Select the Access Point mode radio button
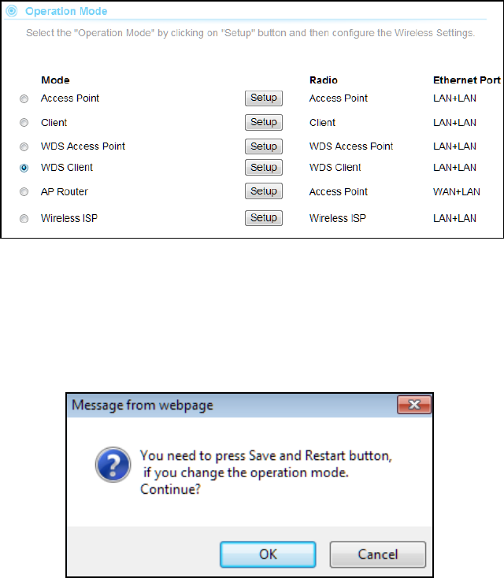The image size is (504, 578). click(24, 98)
